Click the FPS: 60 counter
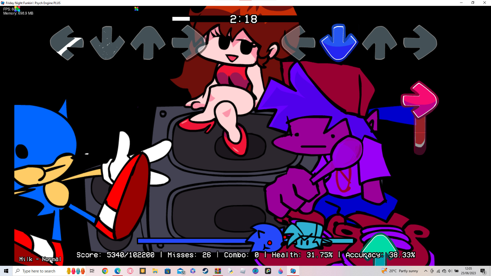 point(9,9)
